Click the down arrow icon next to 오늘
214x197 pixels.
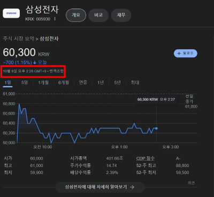point(35,63)
